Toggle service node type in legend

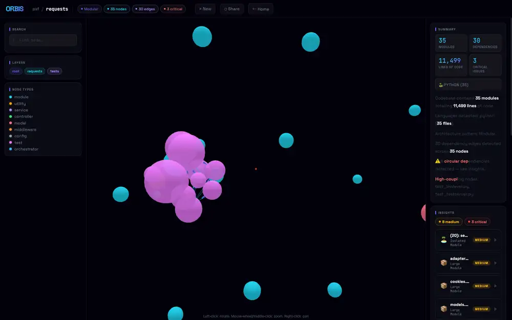click(18, 110)
